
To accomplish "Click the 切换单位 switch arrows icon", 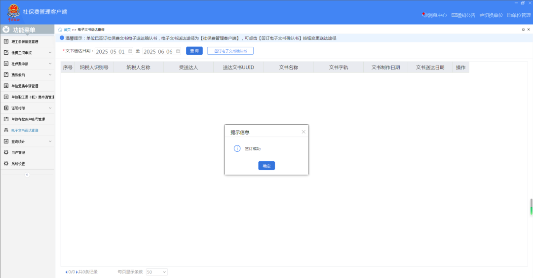I will (482, 15).
